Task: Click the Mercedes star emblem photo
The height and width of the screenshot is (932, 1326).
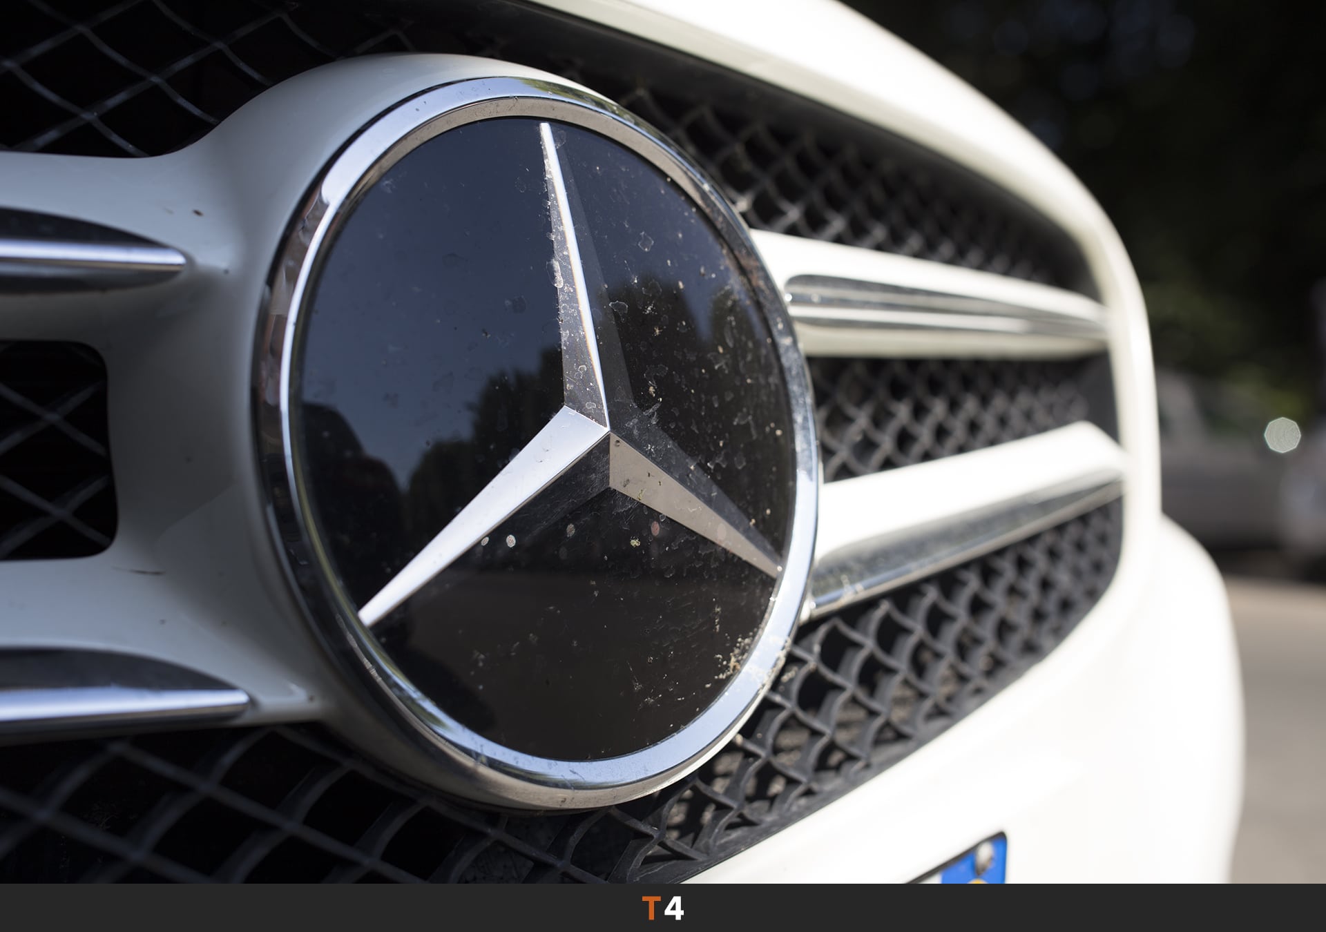Action: 663,442
